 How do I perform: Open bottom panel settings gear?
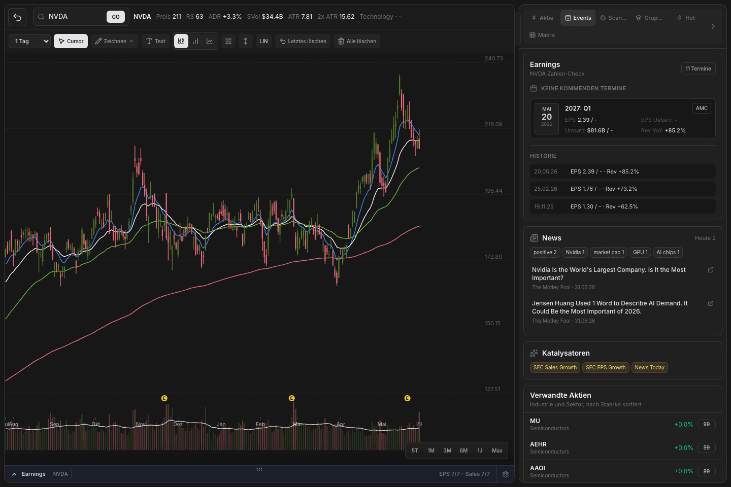point(506,474)
